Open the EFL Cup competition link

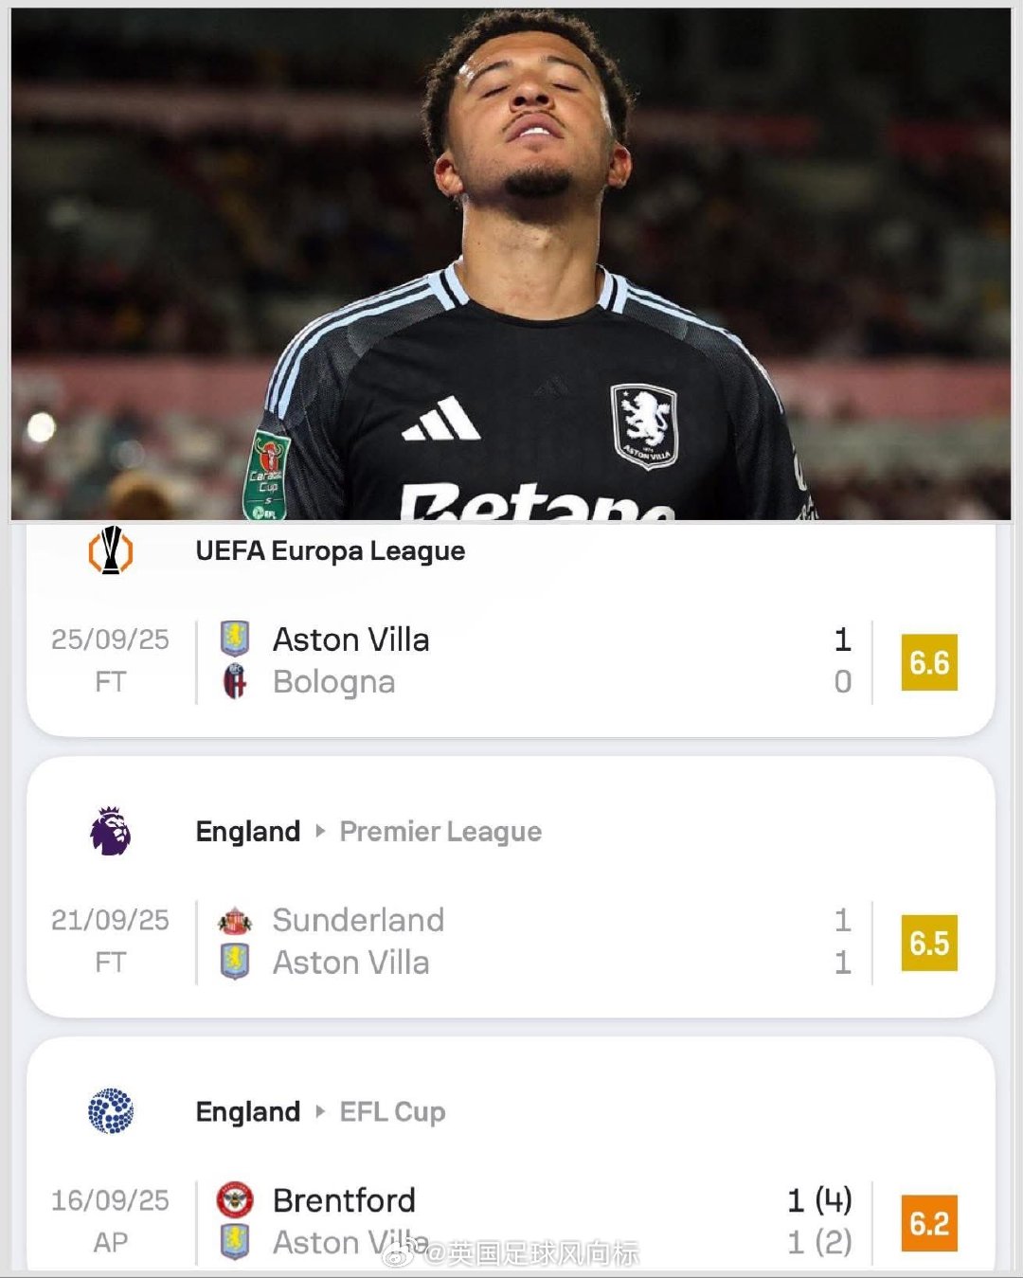point(392,1111)
